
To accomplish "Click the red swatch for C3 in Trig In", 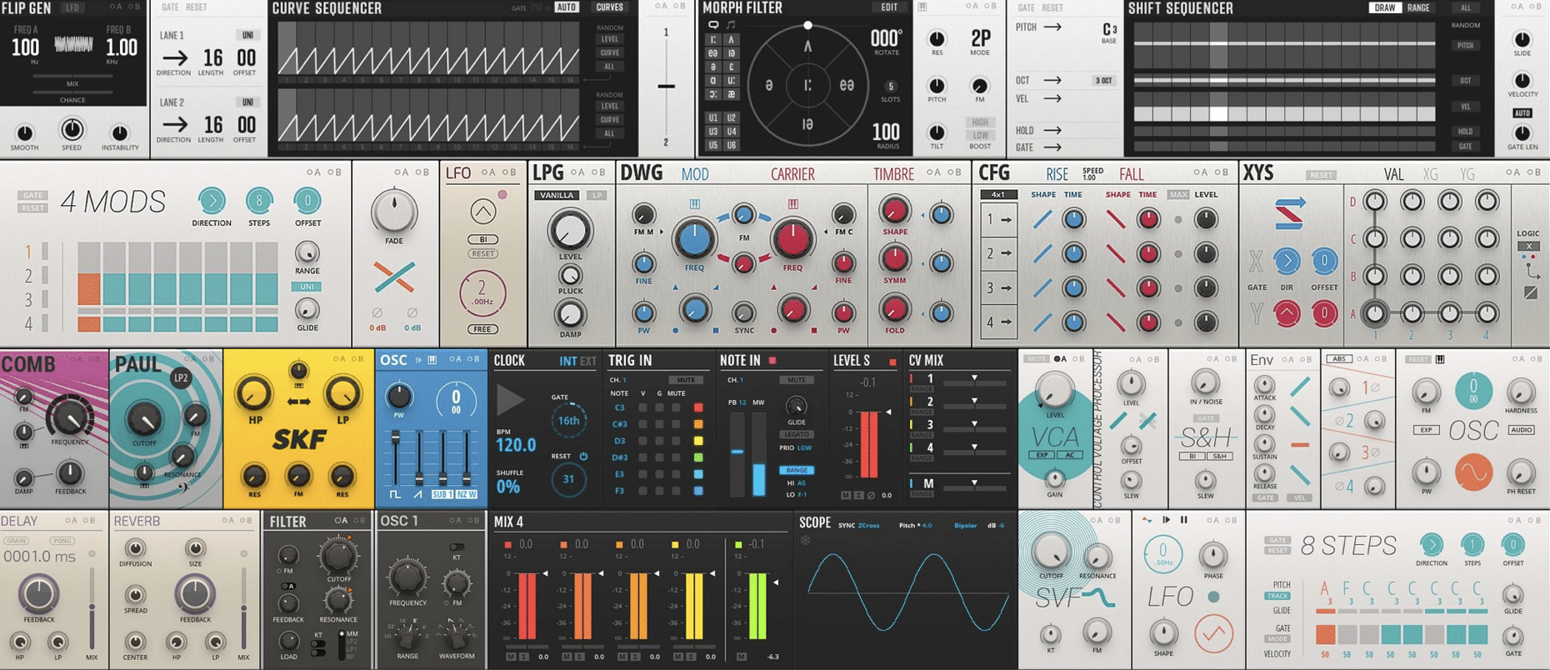I will click(698, 407).
